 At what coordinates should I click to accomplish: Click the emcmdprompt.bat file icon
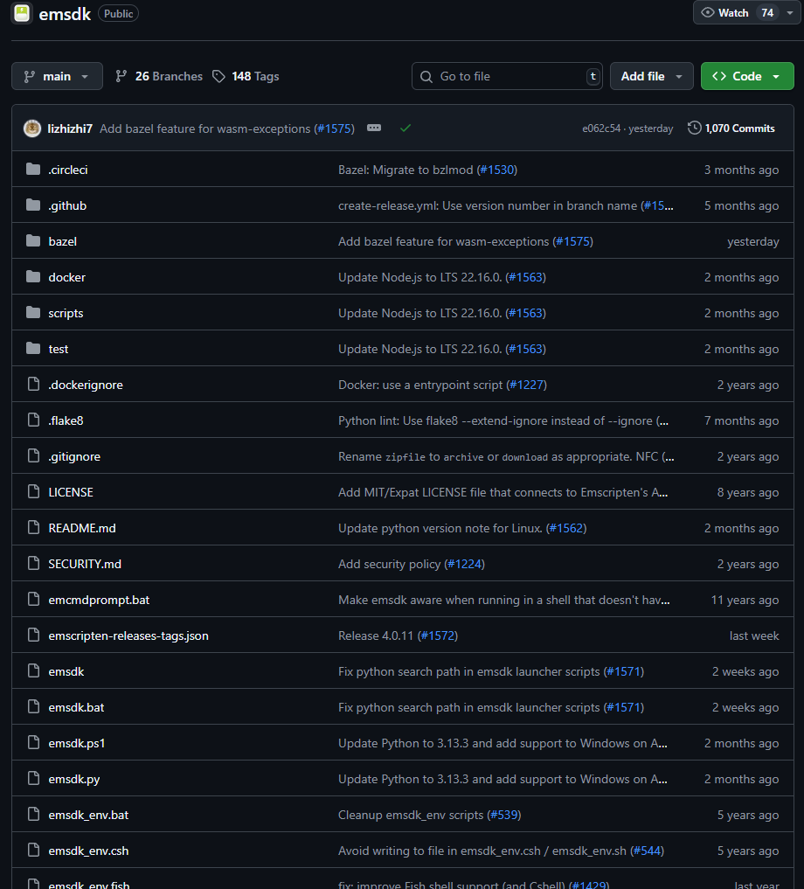click(x=33, y=599)
